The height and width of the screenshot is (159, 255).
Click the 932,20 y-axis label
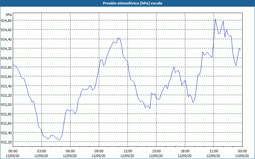click(x=6, y=142)
